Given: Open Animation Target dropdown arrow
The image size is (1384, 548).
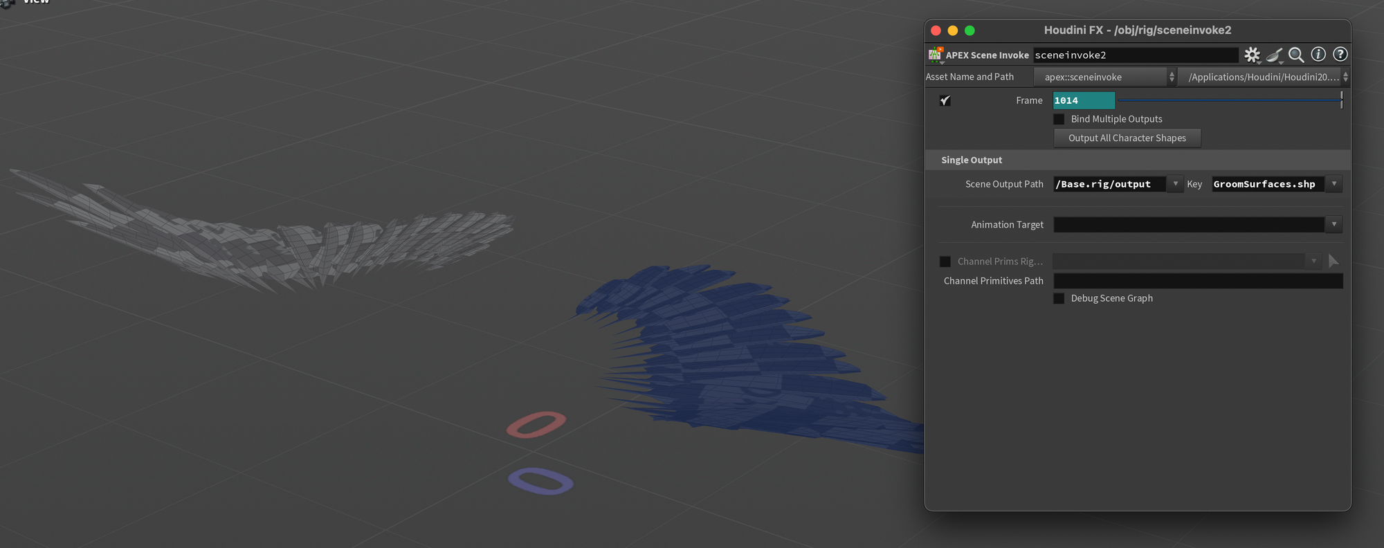Looking at the screenshot, I should tap(1334, 224).
